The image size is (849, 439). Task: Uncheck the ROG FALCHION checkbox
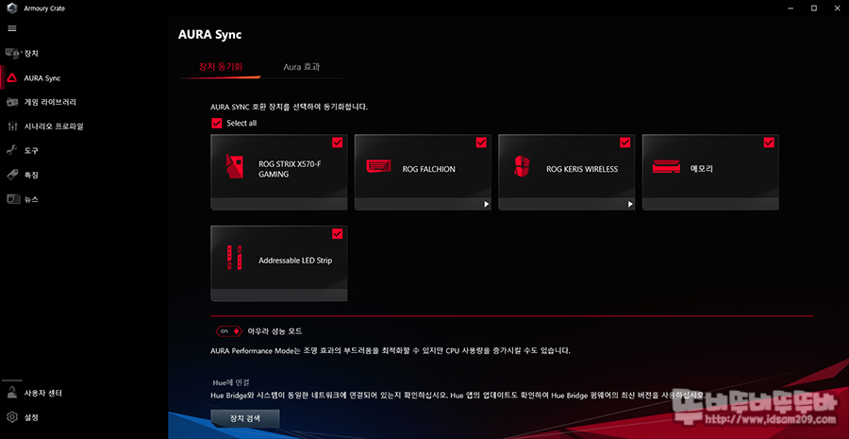pos(481,142)
